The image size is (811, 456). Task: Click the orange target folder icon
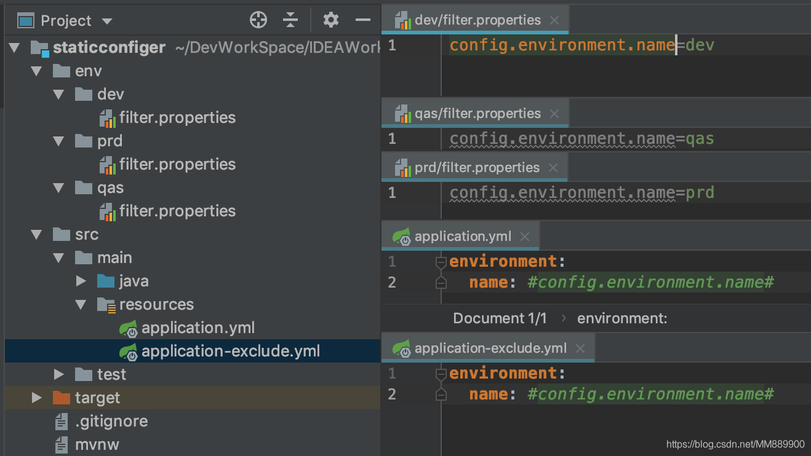62,398
